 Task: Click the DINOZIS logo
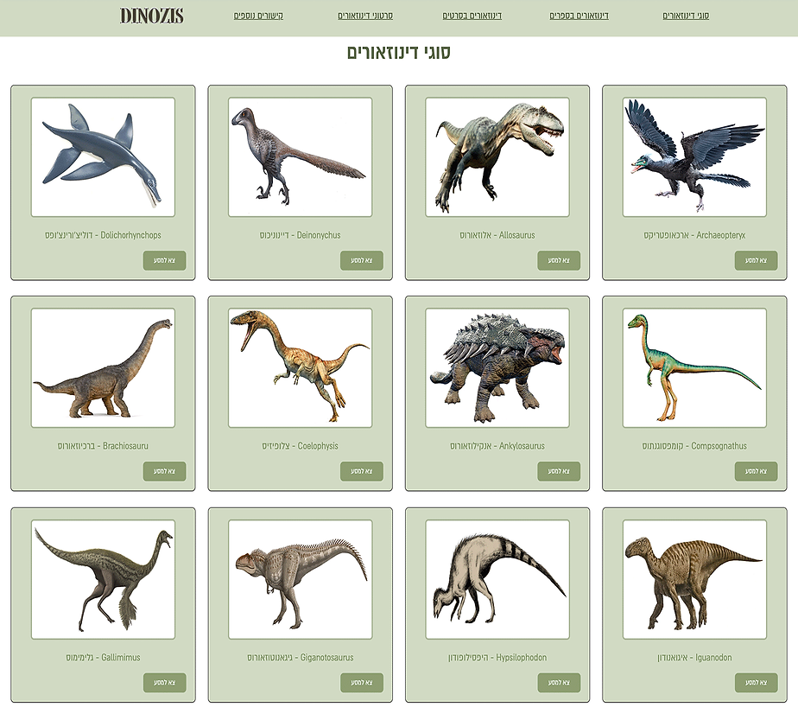pyautogui.click(x=152, y=16)
